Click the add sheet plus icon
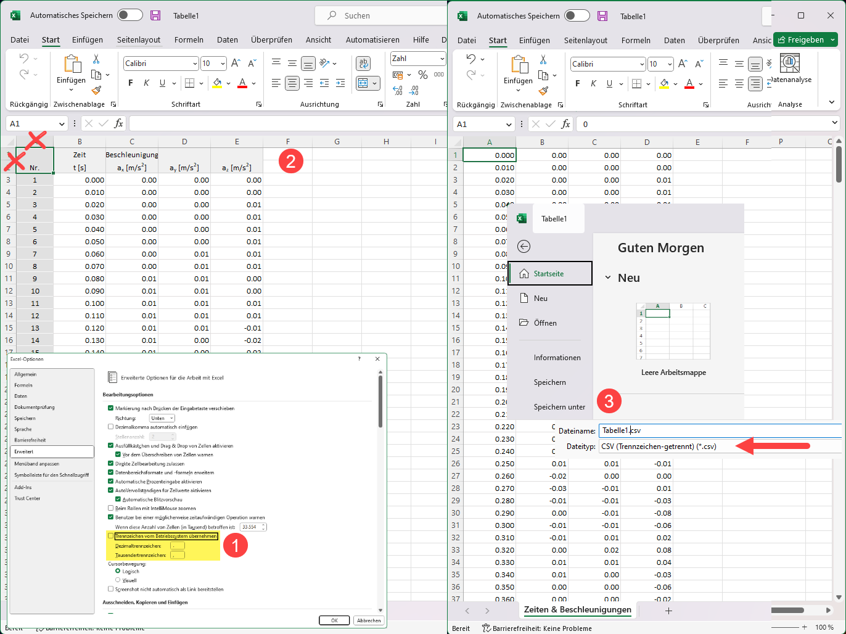 tap(668, 611)
